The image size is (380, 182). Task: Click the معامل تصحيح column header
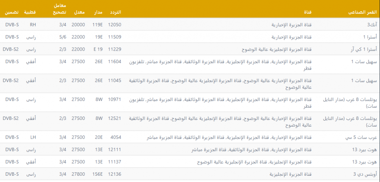pos(60,9)
